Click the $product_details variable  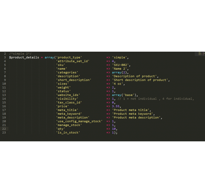pyautogui.click(x=24, y=57)
